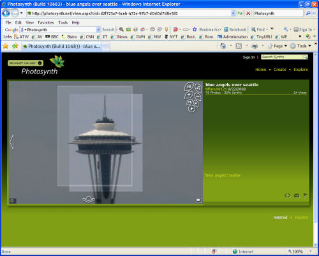Go to the Photosynth Home page

[261, 70]
